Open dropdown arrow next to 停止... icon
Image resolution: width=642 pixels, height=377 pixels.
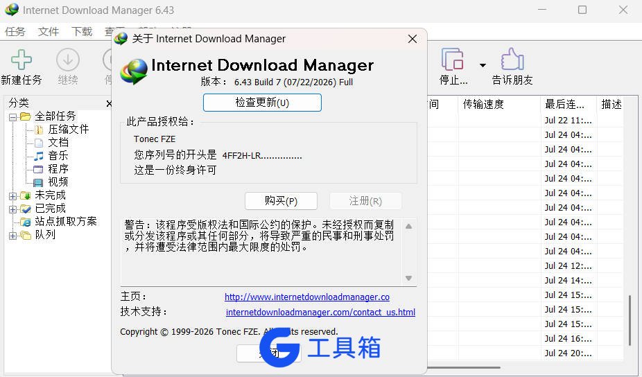[x=483, y=65]
